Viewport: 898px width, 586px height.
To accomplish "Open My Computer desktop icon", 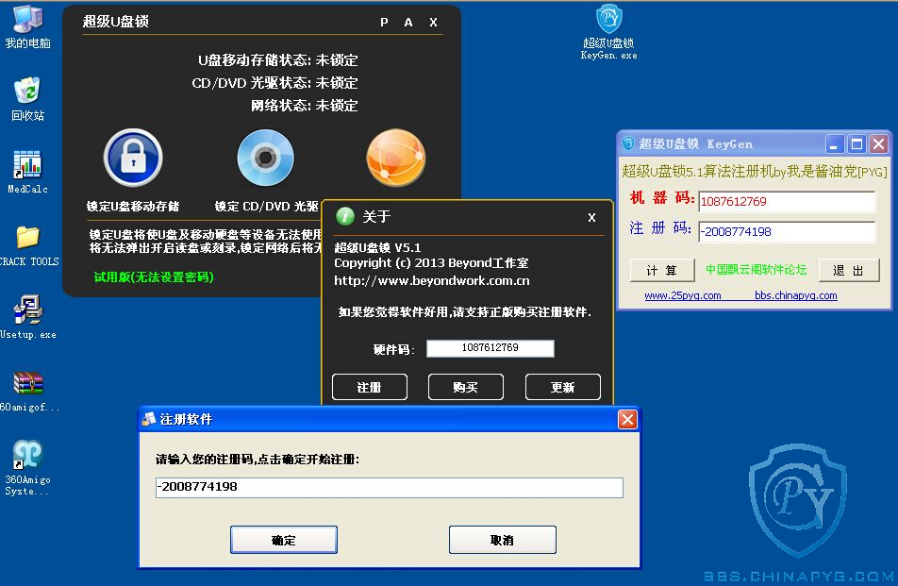I will (27, 27).
